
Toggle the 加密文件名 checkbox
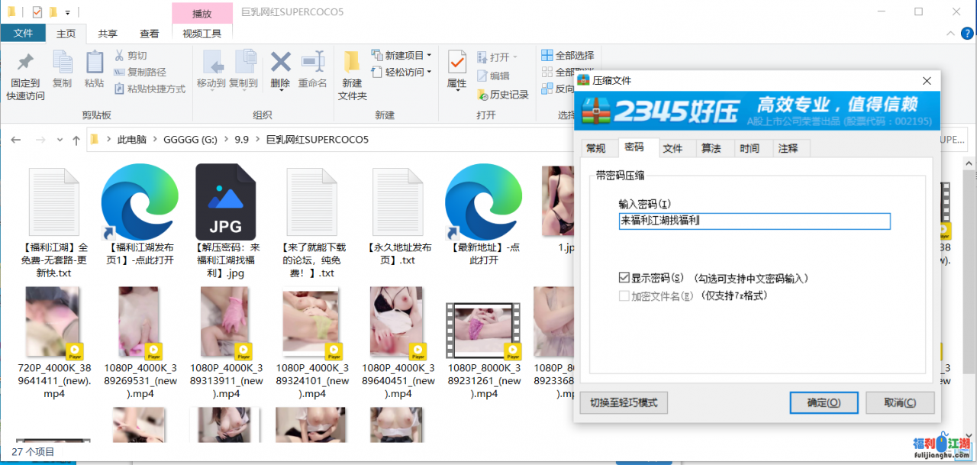click(624, 295)
